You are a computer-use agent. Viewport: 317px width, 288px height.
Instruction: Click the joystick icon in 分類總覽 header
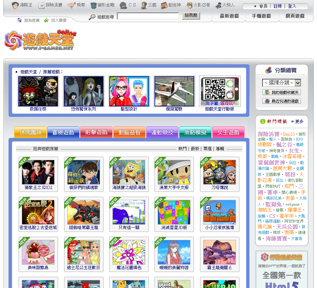click(x=269, y=70)
